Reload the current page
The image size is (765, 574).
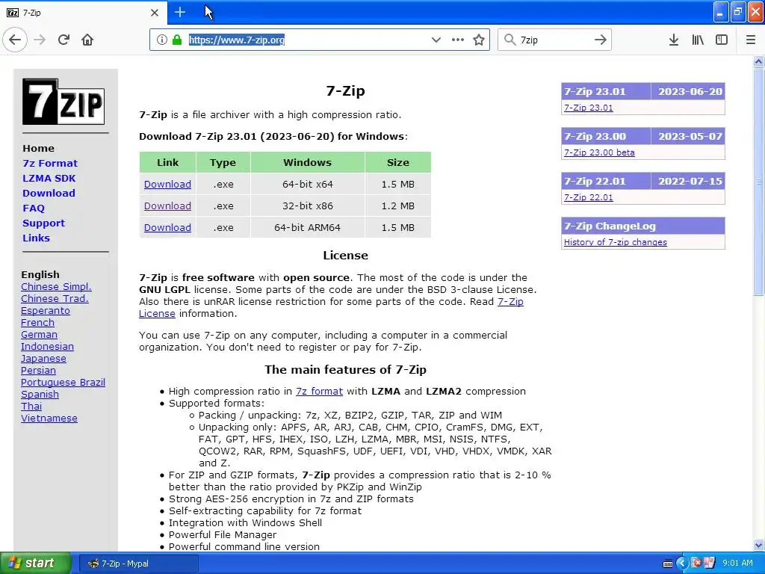64,40
